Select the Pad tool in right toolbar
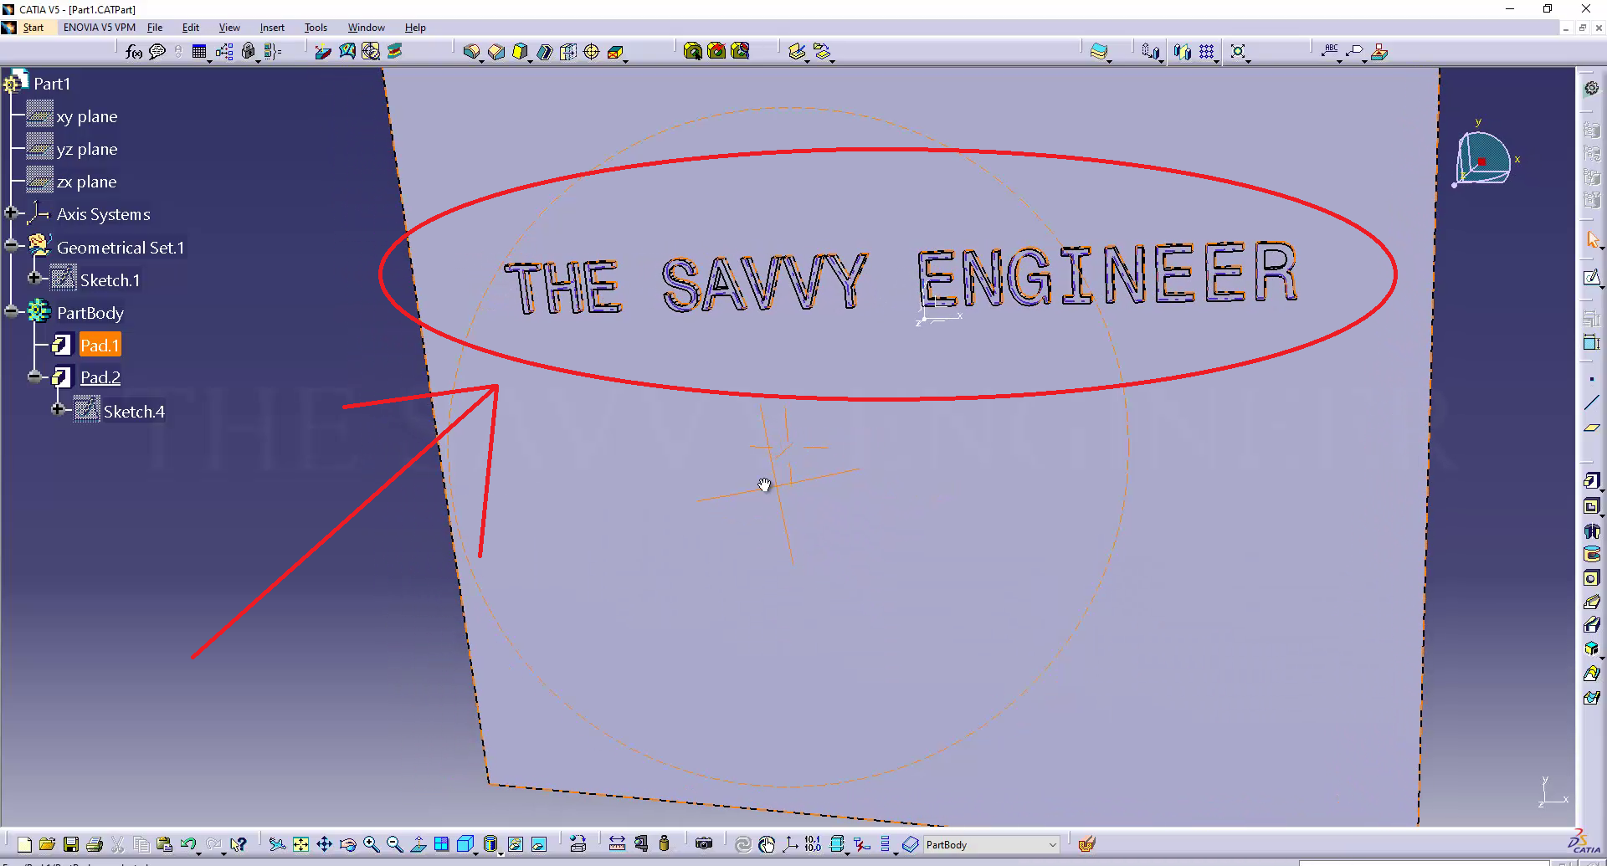Screen dimensions: 1607x866 pos(1591,481)
